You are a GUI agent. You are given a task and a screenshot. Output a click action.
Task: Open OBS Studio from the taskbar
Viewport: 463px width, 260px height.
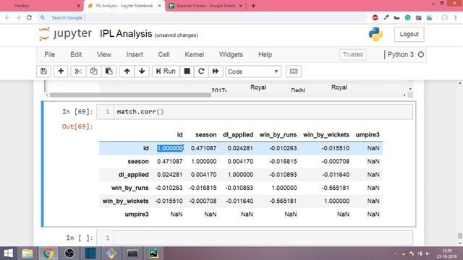(x=69, y=253)
